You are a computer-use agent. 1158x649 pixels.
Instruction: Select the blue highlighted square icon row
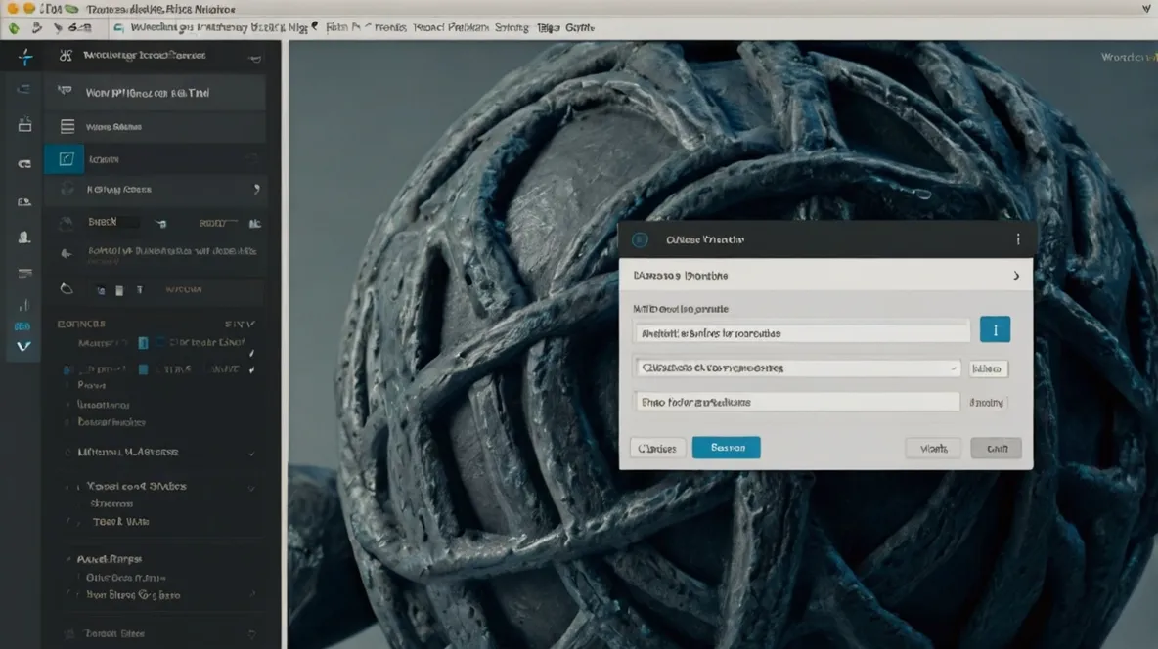coord(65,158)
